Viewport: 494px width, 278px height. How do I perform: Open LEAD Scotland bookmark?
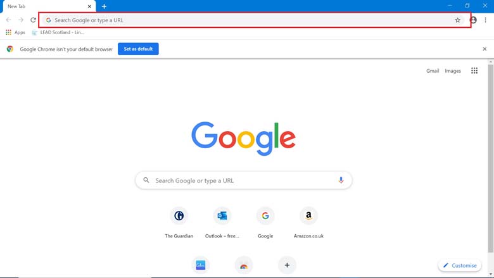[x=58, y=32]
